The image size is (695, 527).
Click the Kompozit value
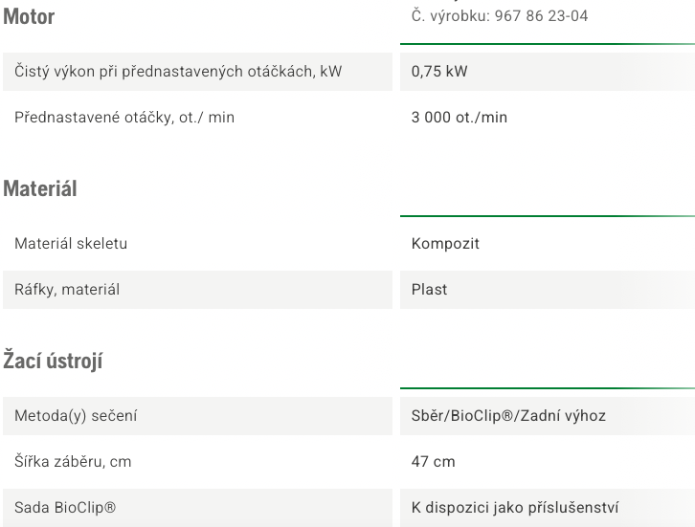(x=445, y=244)
